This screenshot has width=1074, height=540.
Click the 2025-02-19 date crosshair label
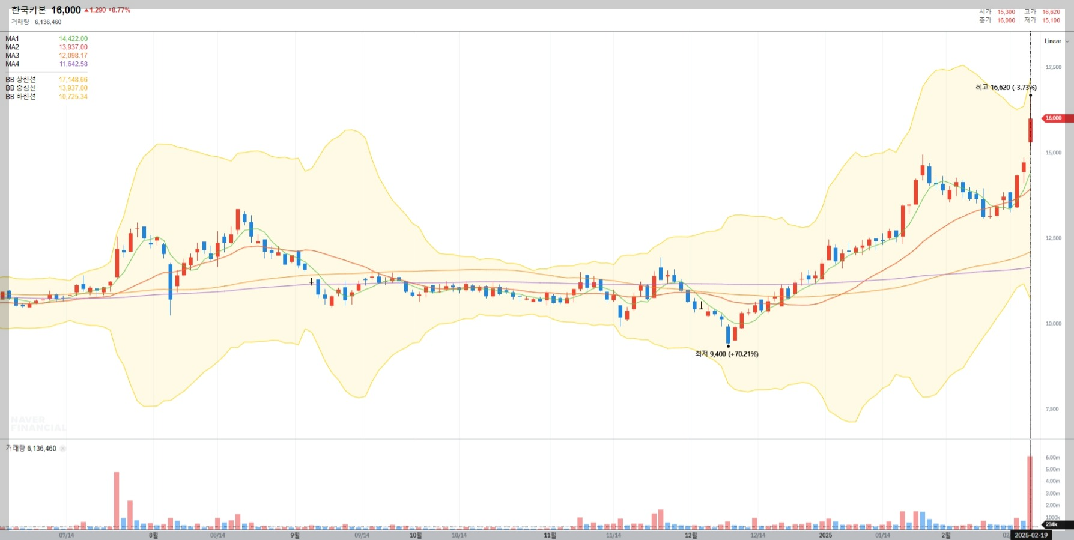point(1031,535)
